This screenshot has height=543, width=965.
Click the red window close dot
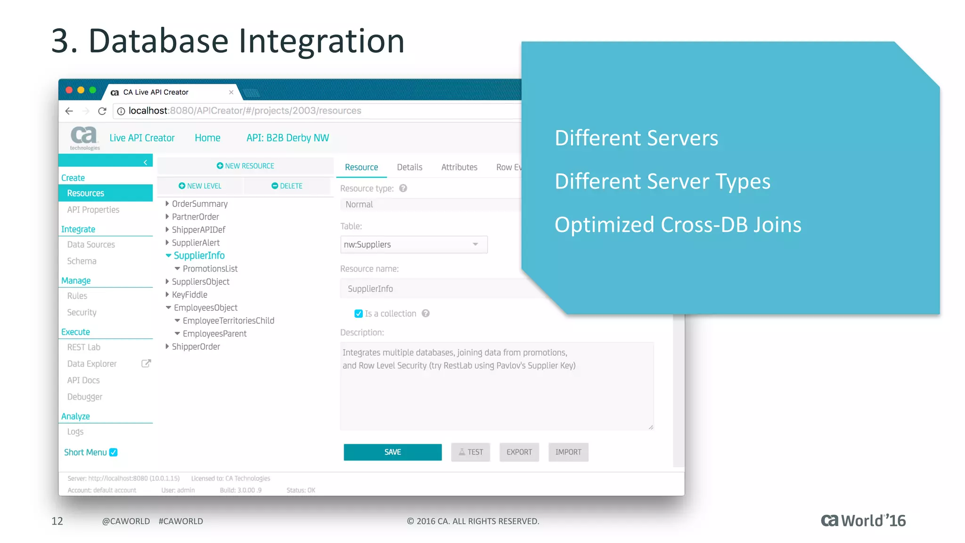coord(69,90)
